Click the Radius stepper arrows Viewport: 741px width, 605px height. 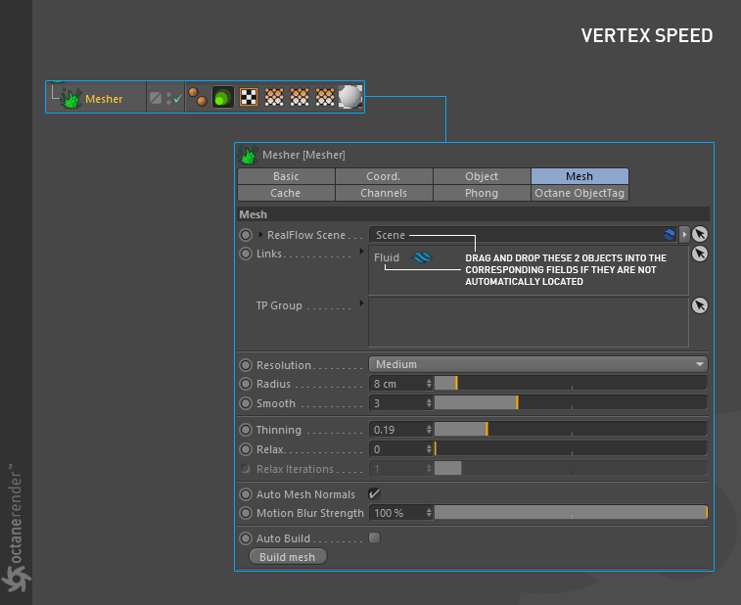pyautogui.click(x=429, y=384)
